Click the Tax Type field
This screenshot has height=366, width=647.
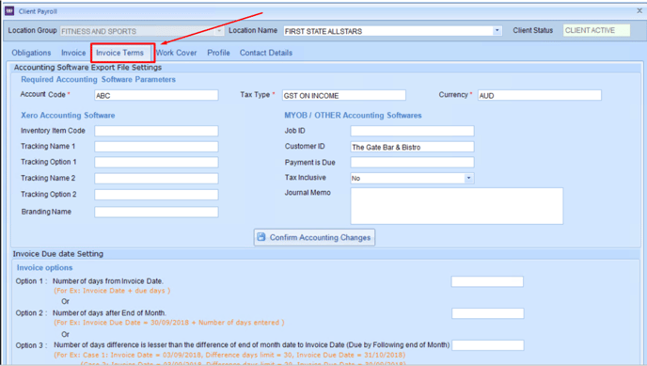(344, 95)
